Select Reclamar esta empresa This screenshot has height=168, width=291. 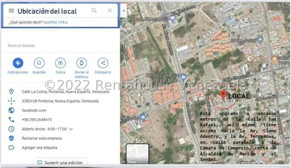click(42, 138)
